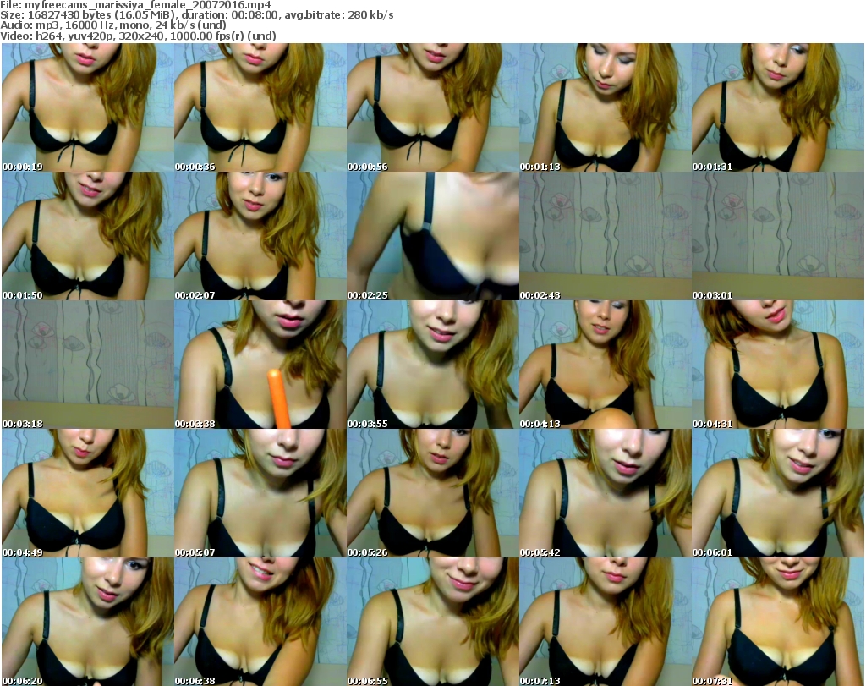Choose the thumbnail at 00:05:07
The height and width of the screenshot is (686, 866).
coord(260,493)
